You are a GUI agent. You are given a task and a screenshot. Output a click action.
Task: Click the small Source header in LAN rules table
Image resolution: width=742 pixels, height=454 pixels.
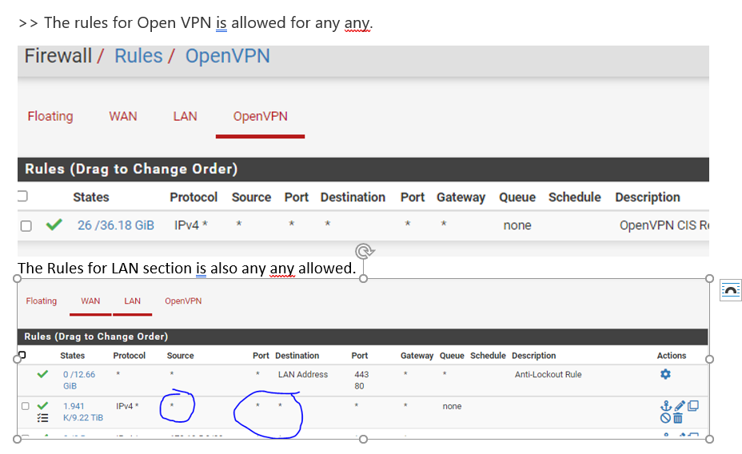180,356
